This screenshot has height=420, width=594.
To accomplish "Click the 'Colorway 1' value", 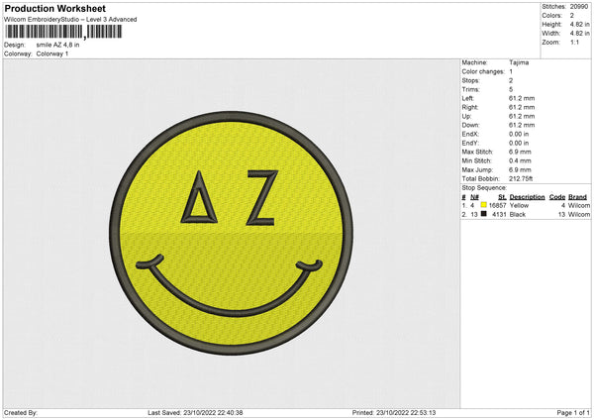I will click(52, 53).
